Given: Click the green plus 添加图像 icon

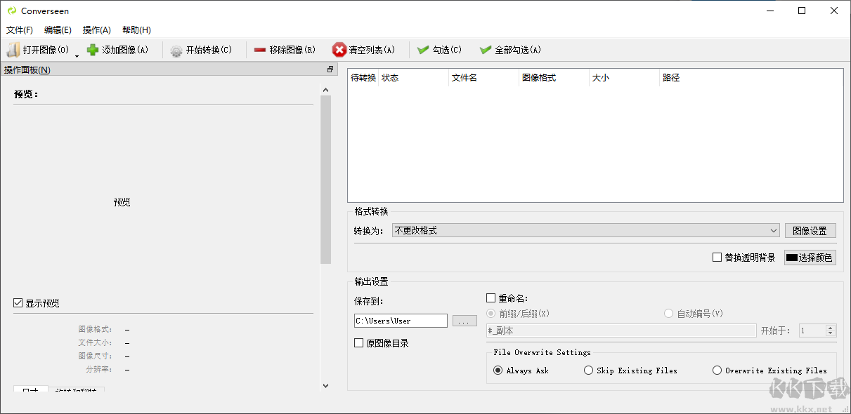Looking at the screenshot, I should [92, 49].
